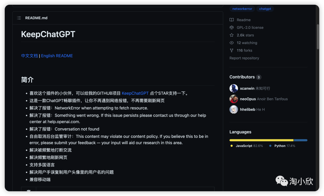Open the README outline list icon
This screenshot has width=324, height=196.
(19, 18)
